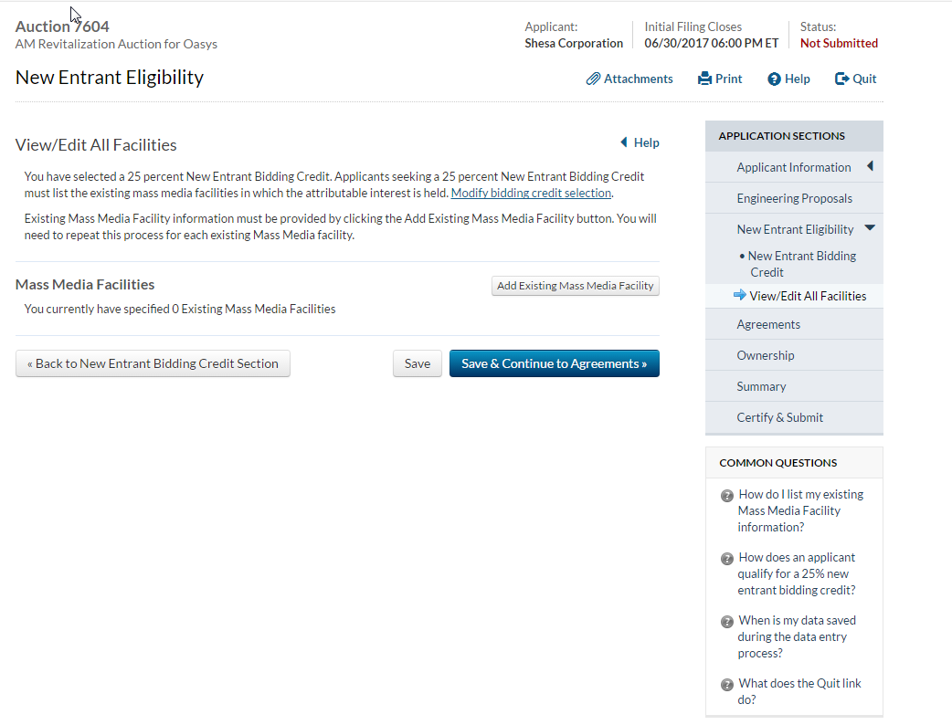
Task: Go to the Ownership section
Action: (765, 355)
